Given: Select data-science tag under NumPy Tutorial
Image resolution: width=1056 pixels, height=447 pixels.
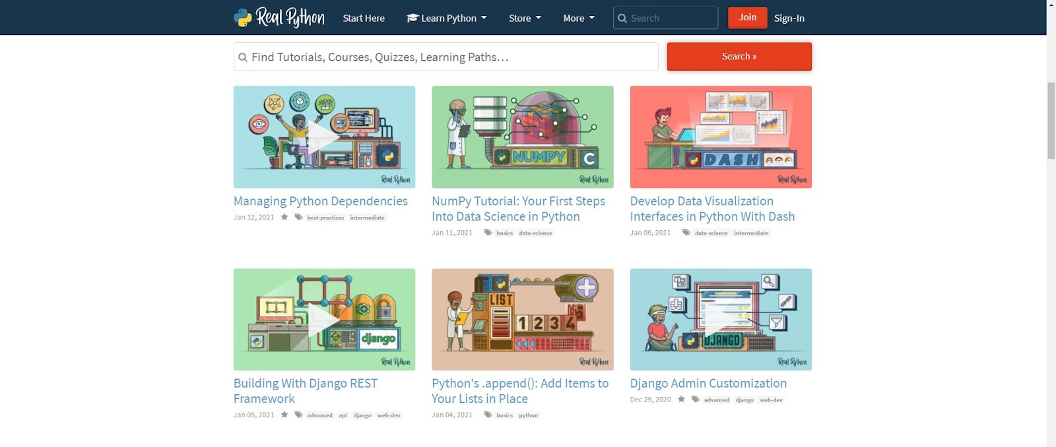Looking at the screenshot, I should click(535, 233).
